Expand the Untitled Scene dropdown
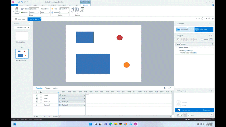 coord(22,27)
